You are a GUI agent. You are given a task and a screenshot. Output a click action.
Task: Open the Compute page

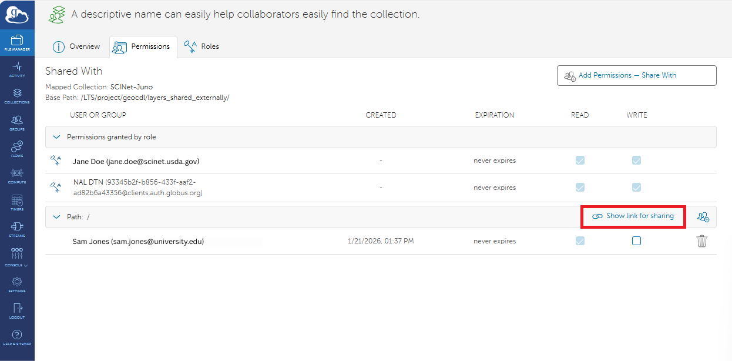click(17, 175)
